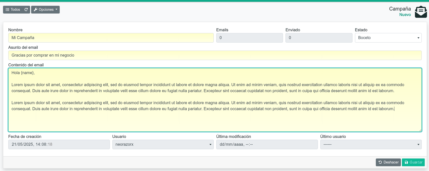Click the Nombre field with Mi Campaña
The image size is (429, 171).
111,38
